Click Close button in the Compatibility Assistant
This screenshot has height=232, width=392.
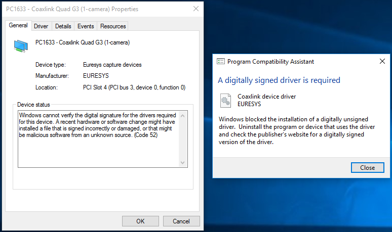[367, 168]
